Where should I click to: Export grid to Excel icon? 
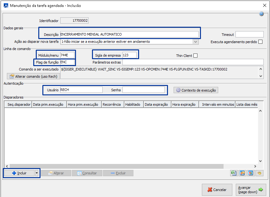[234, 173]
